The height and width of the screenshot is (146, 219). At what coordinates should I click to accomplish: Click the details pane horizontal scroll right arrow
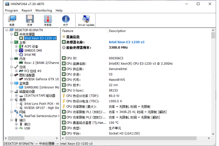click(x=209, y=138)
